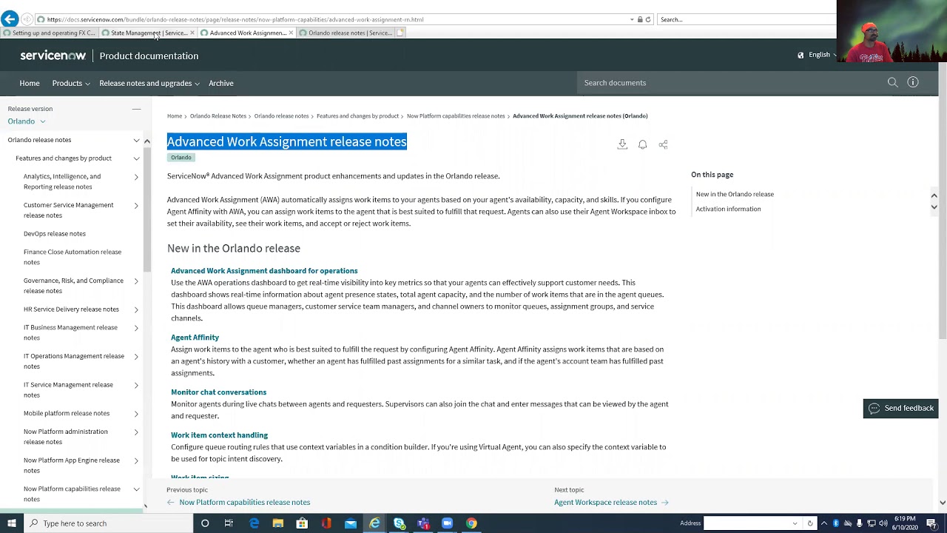Go to Home in navigation bar
This screenshot has width=947, height=533.
(30, 83)
